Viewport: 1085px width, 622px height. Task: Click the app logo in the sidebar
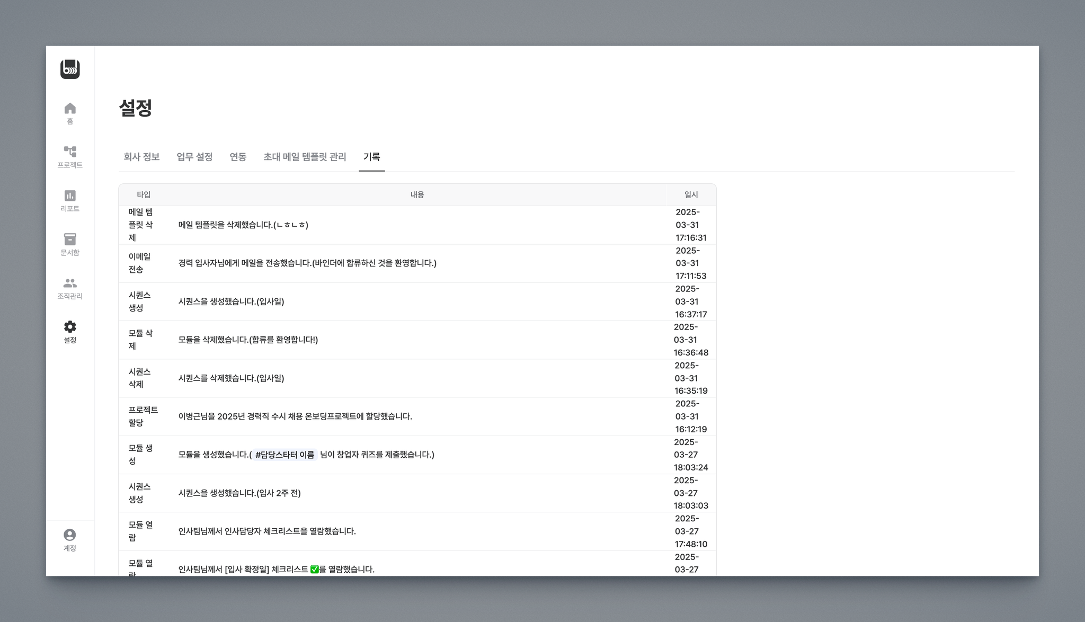tap(70, 69)
